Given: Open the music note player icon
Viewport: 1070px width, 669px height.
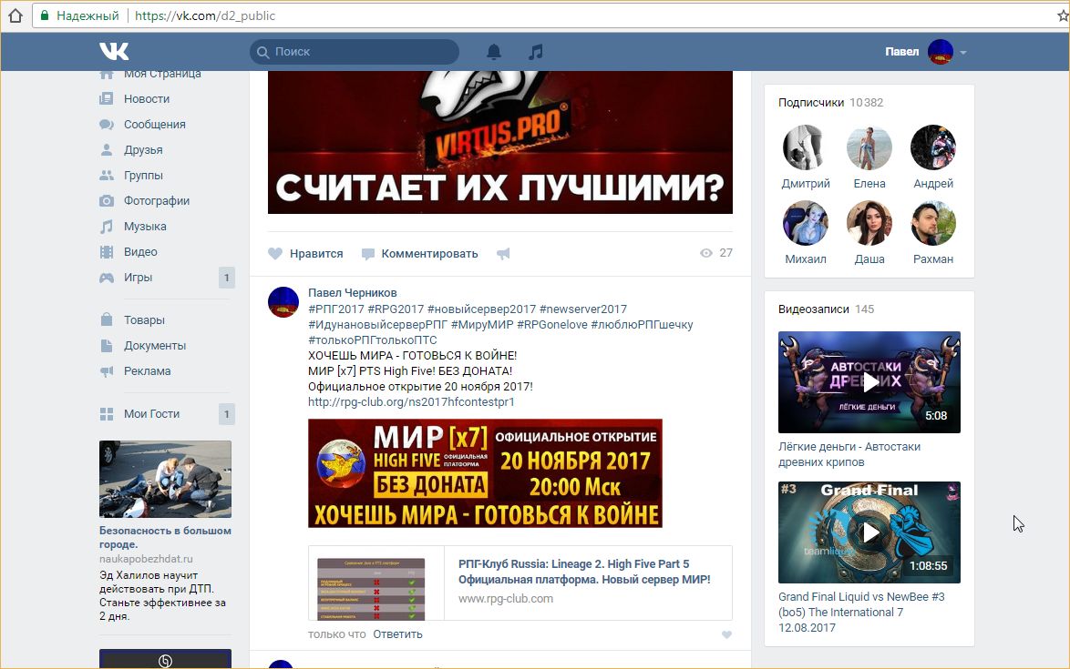Looking at the screenshot, I should 536,52.
